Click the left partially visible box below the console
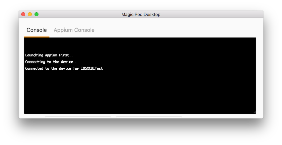This screenshot has height=145, width=282. click(78, 117)
